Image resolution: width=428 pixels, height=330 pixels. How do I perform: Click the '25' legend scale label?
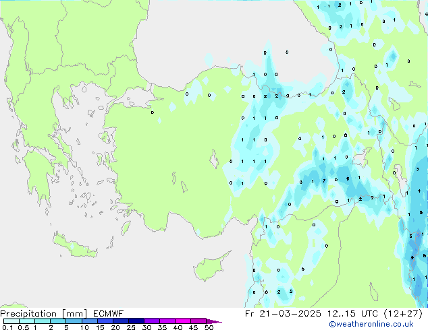tap(131, 327)
